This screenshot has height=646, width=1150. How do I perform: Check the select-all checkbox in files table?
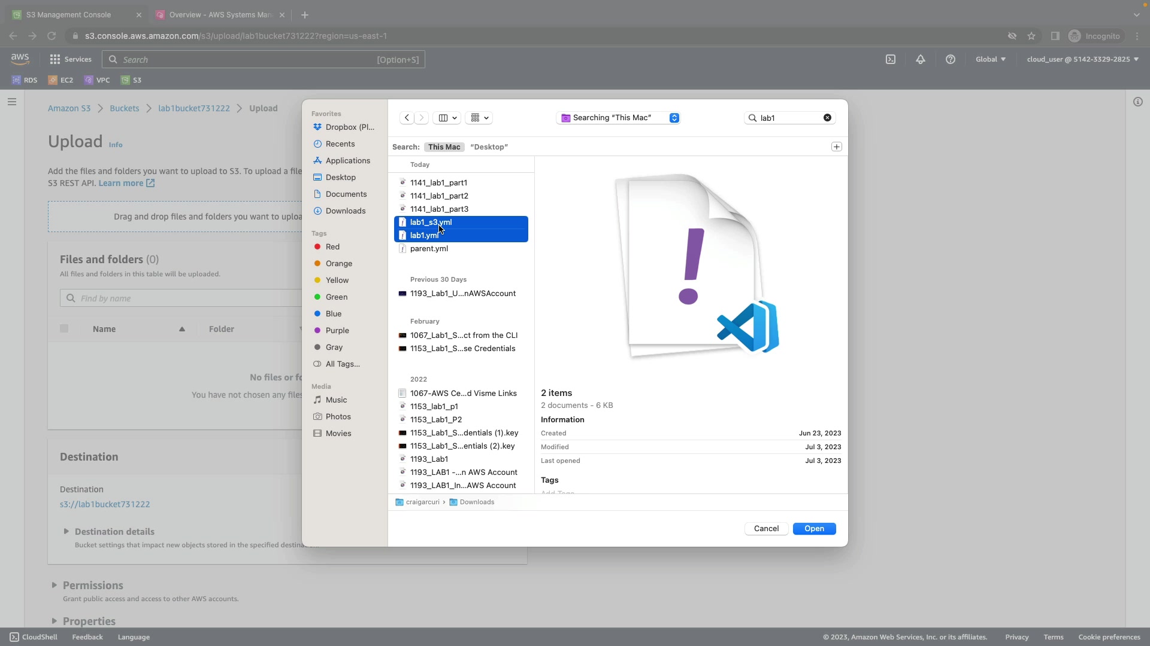click(64, 329)
